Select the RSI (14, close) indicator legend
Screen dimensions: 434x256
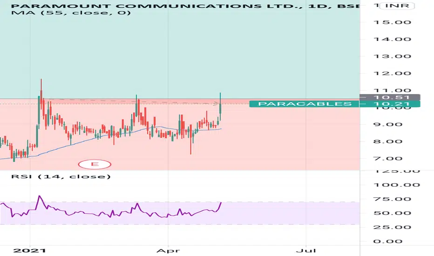(x=61, y=176)
